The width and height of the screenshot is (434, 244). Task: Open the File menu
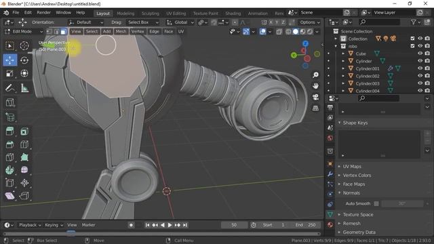[x=16, y=13]
